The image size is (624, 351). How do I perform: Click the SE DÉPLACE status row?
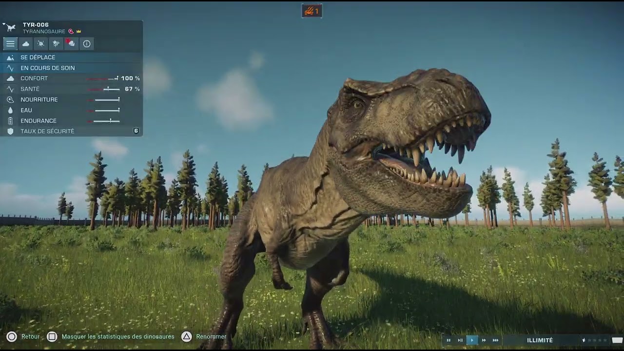[x=71, y=58]
